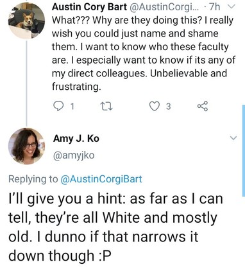This screenshot has width=245, height=269.
Task: Click the Austin Cory Bart display name
Action: tap(89, 7)
